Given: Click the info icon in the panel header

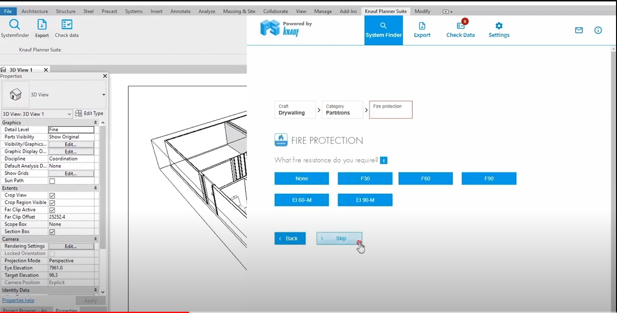Looking at the screenshot, I should pyautogui.click(x=598, y=30).
